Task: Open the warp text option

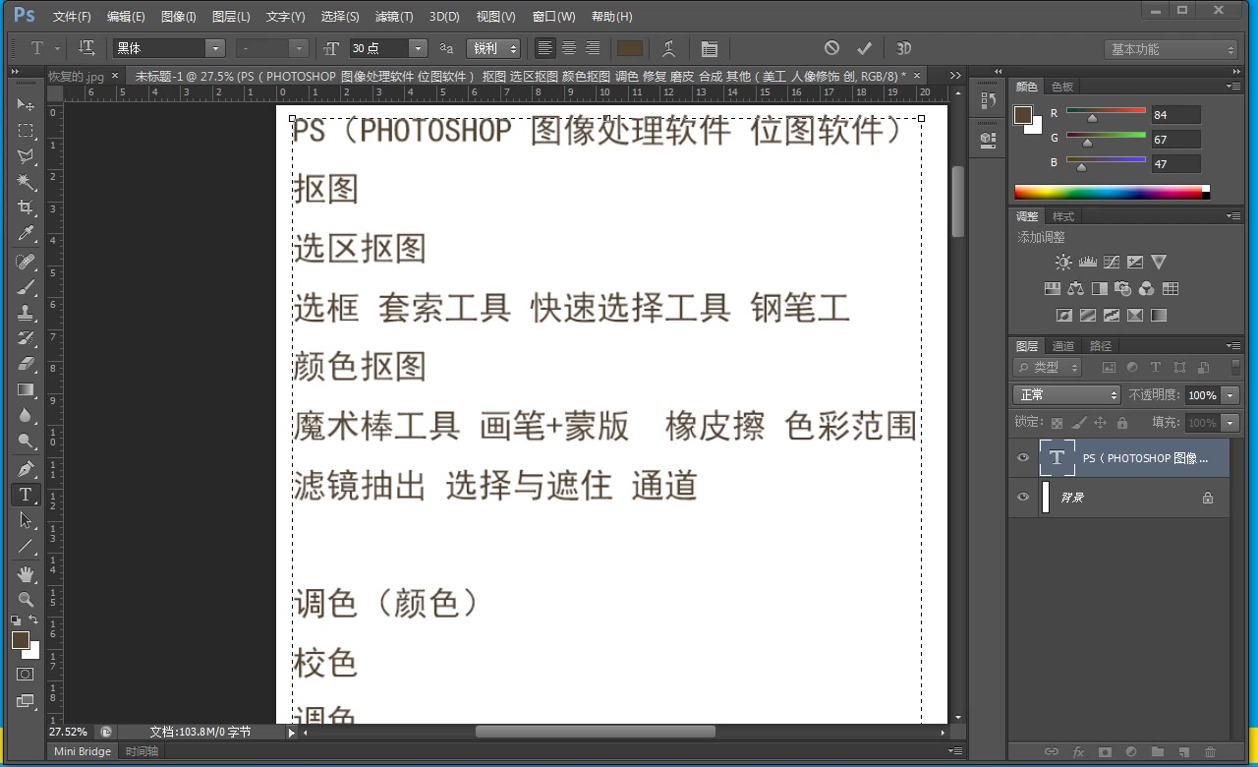Action: click(x=669, y=48)
